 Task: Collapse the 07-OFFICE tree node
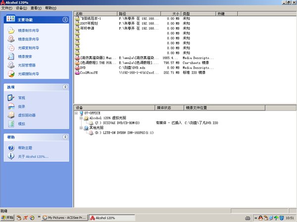coord(76,113)
